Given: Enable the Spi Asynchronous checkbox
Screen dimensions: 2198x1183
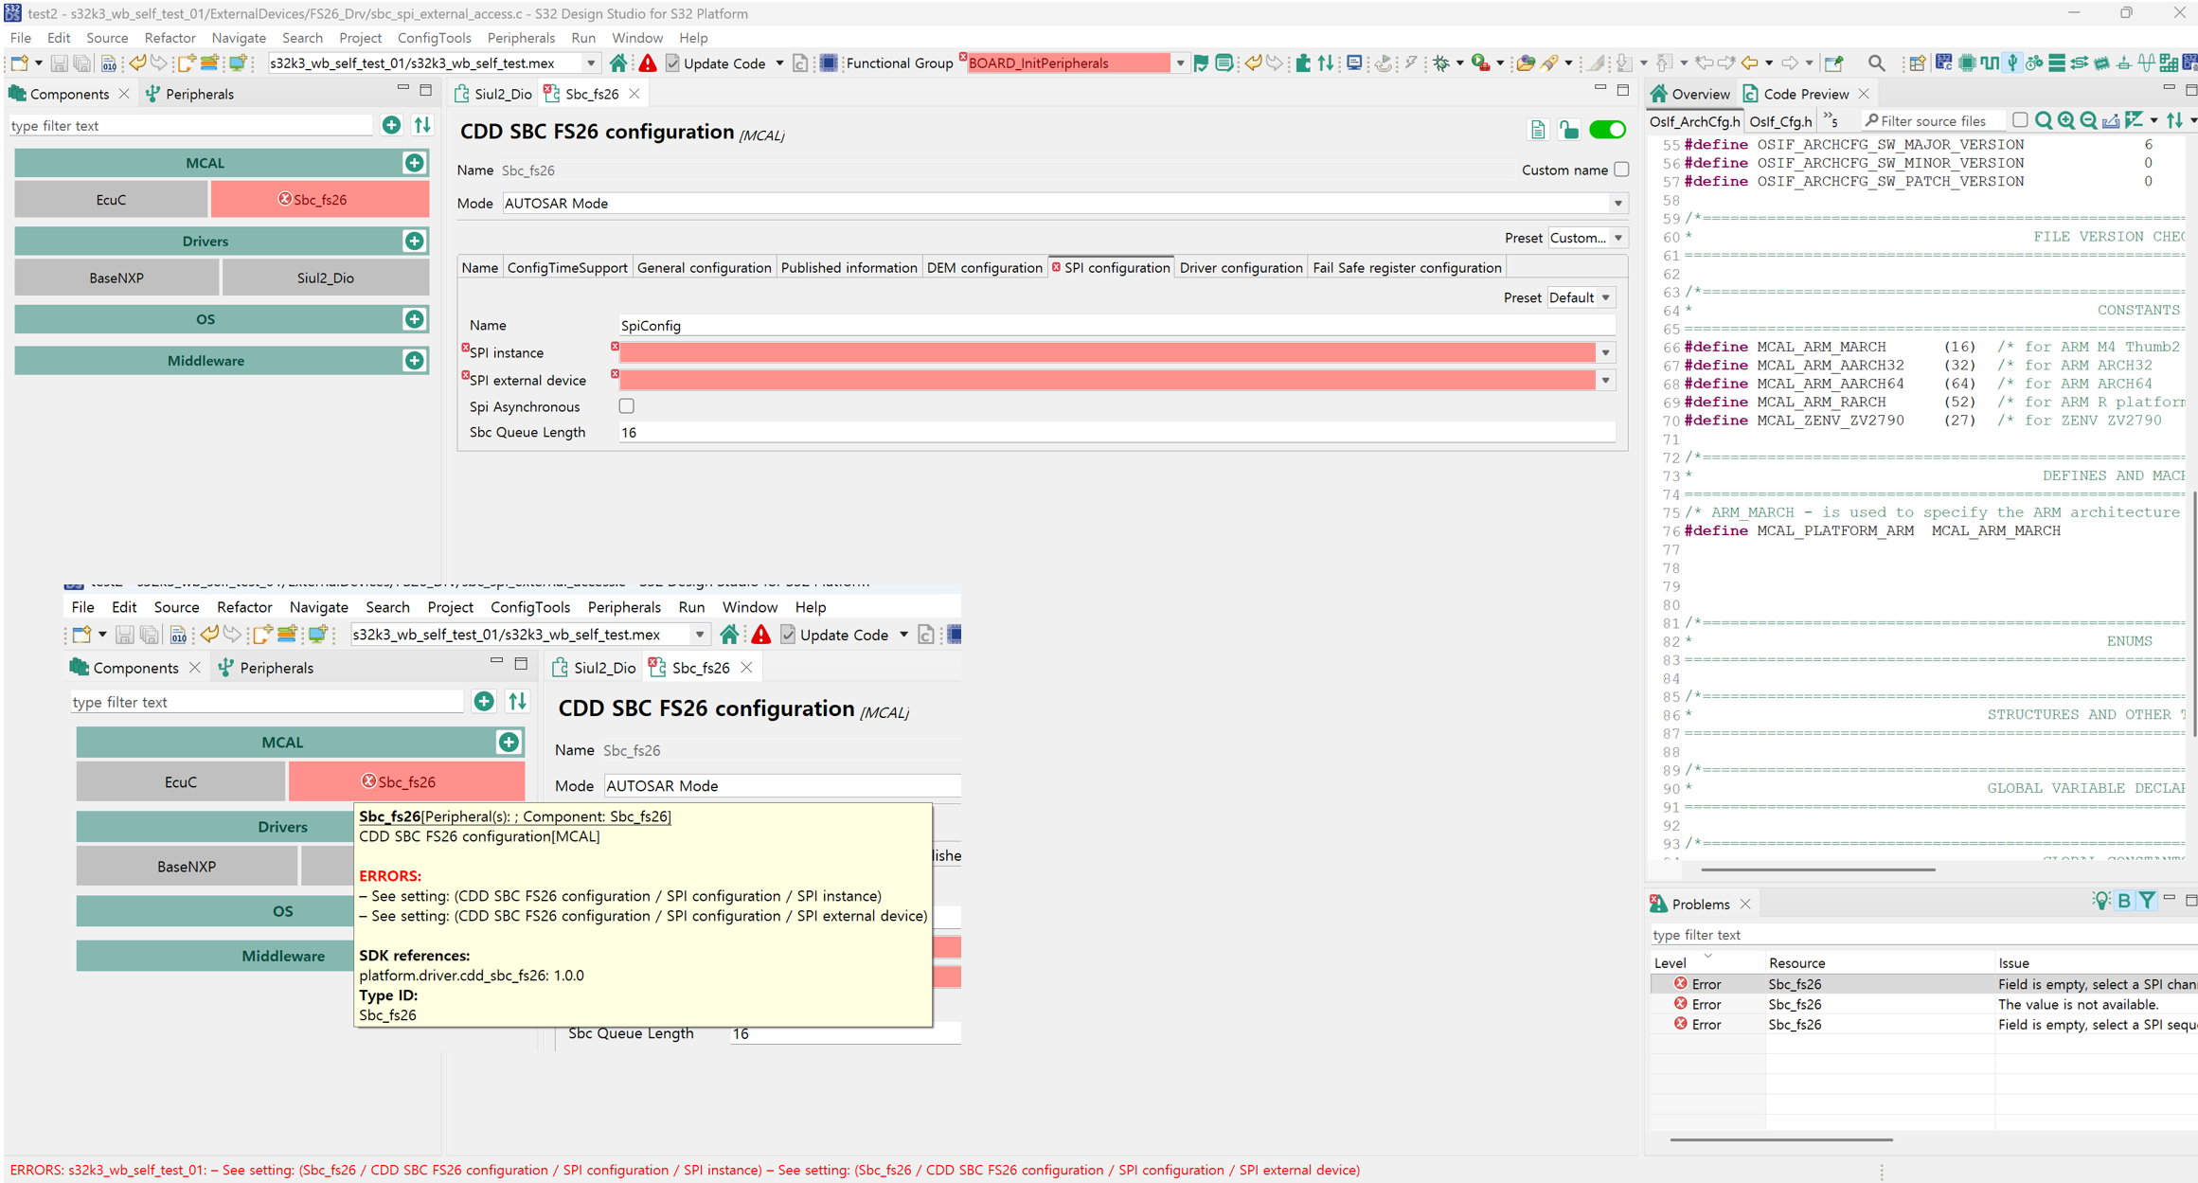Looking at the screenshot, I should [626, 405].
